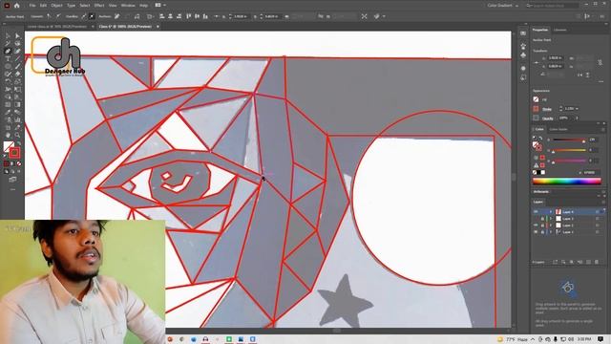Open the Color Gradient workspace dropdown

point(503,6)
